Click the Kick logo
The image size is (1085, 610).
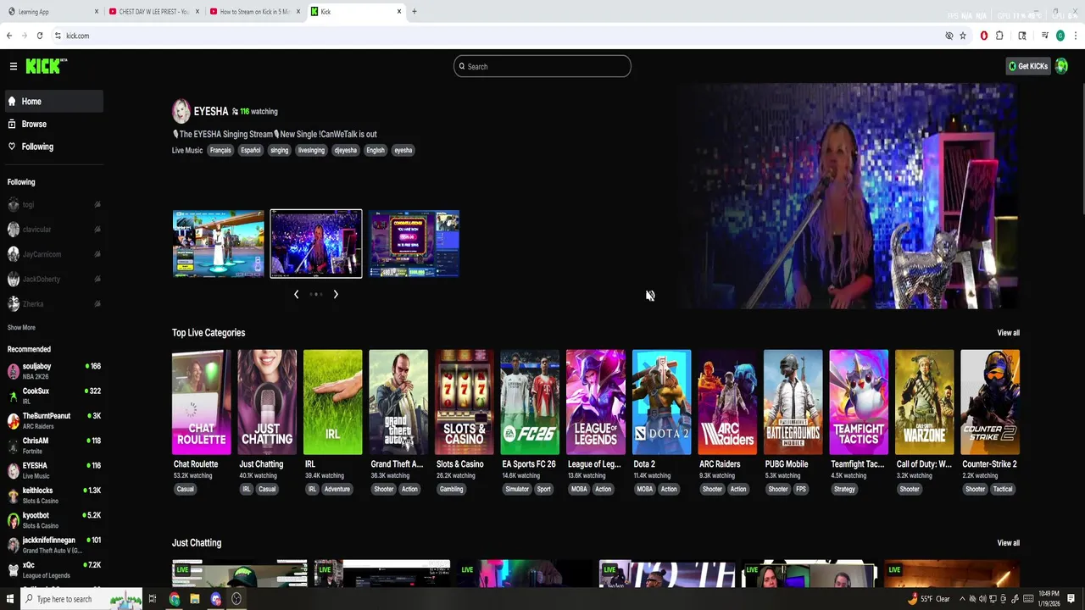pyautogui.click(x=46, y=66)
